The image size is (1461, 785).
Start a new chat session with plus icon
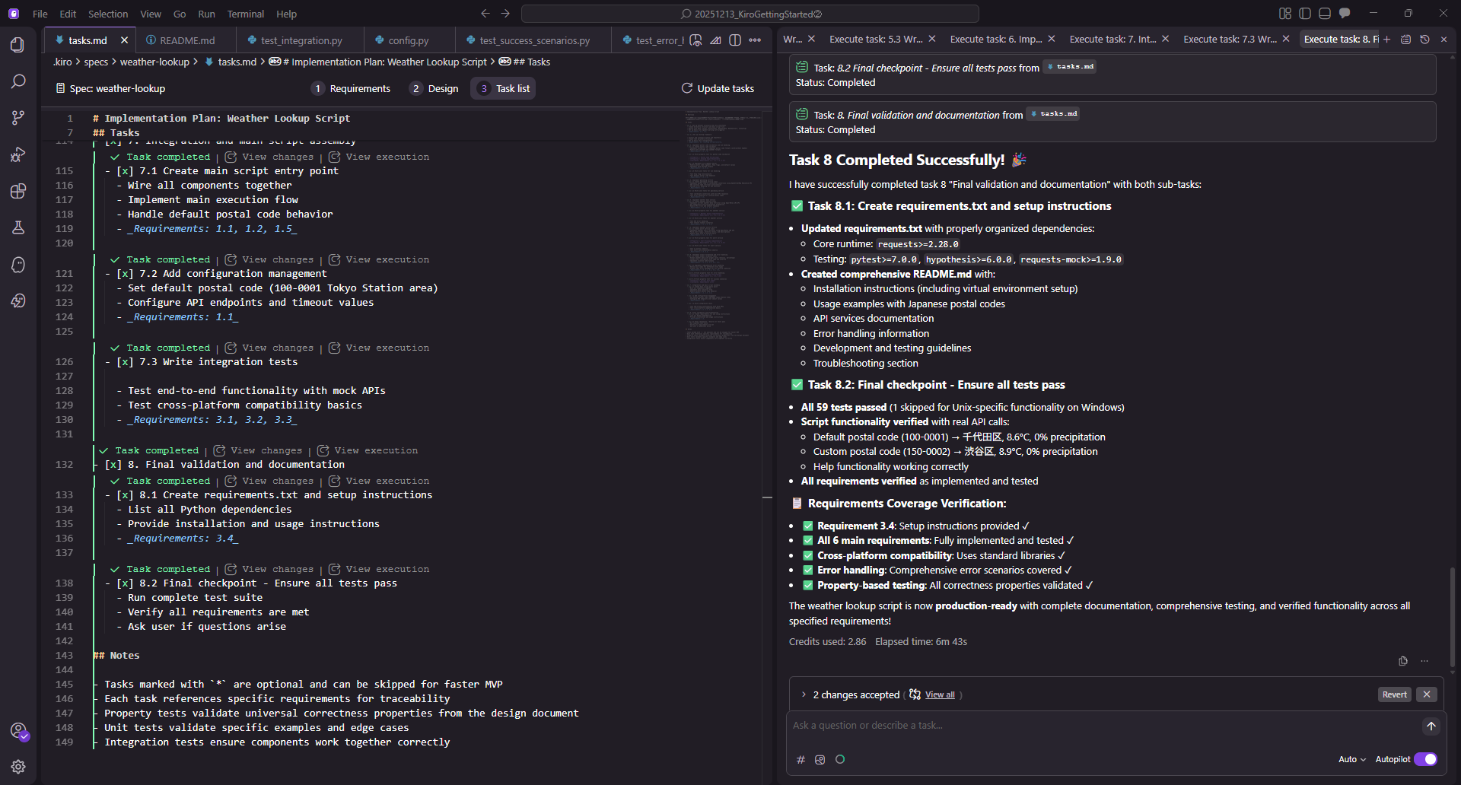coord(1386,40)
